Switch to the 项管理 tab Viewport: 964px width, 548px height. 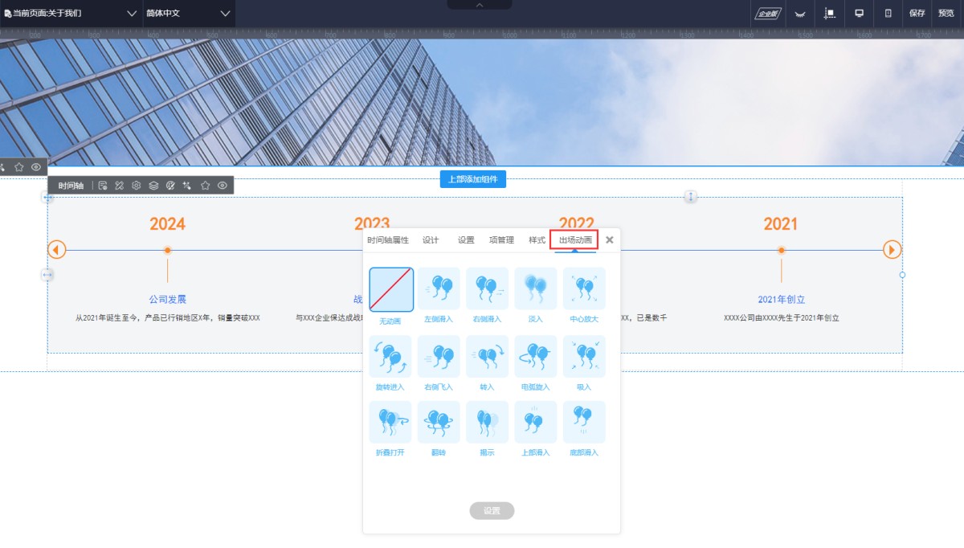[501, 240]
